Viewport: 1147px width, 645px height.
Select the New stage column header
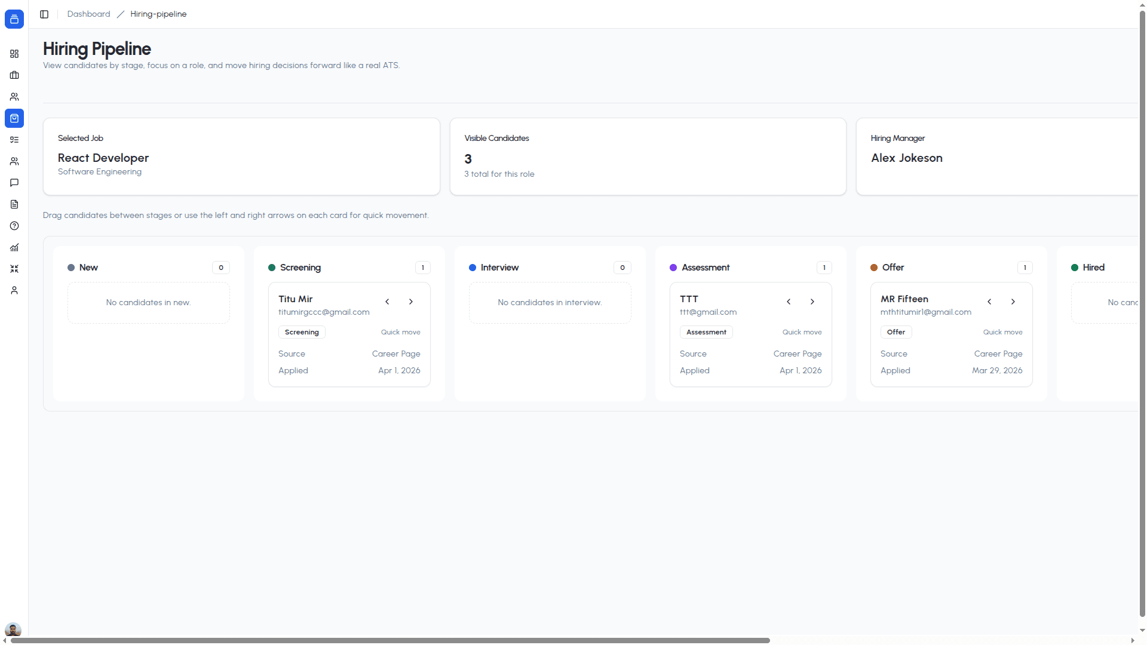[x=88, y=268]
